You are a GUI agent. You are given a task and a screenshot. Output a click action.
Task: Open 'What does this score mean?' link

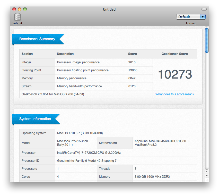[x=175, y=94]
